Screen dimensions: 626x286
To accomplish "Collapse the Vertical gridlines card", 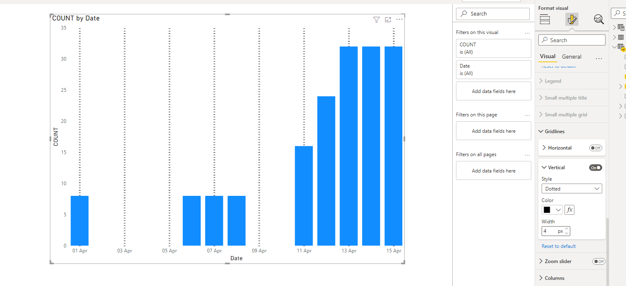I will [x=544, y=168].
